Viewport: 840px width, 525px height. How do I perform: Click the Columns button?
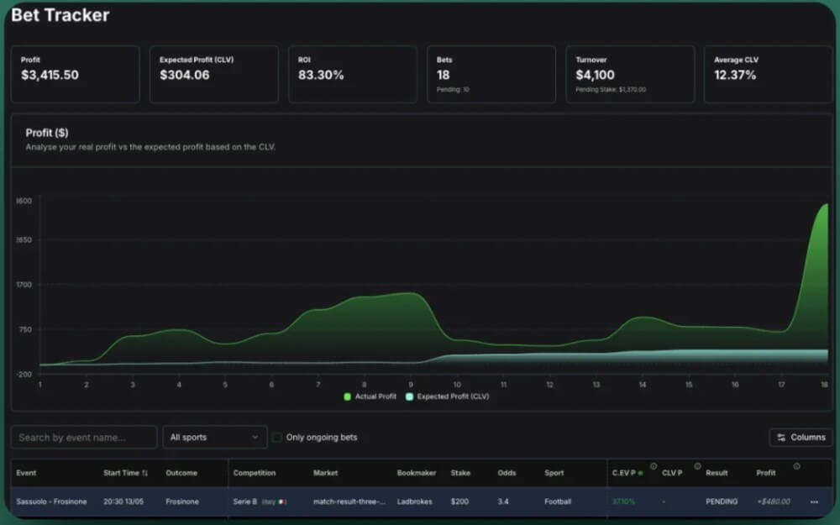(801, 437)
